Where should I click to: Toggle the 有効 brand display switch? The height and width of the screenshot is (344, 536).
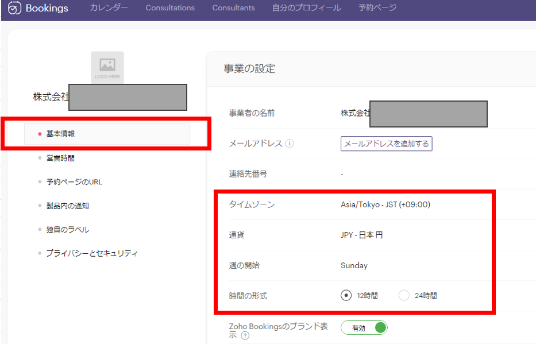click(364, 327)
